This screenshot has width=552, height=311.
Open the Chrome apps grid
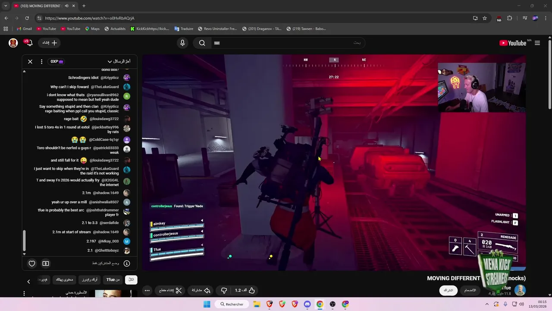tap(6, 29)
